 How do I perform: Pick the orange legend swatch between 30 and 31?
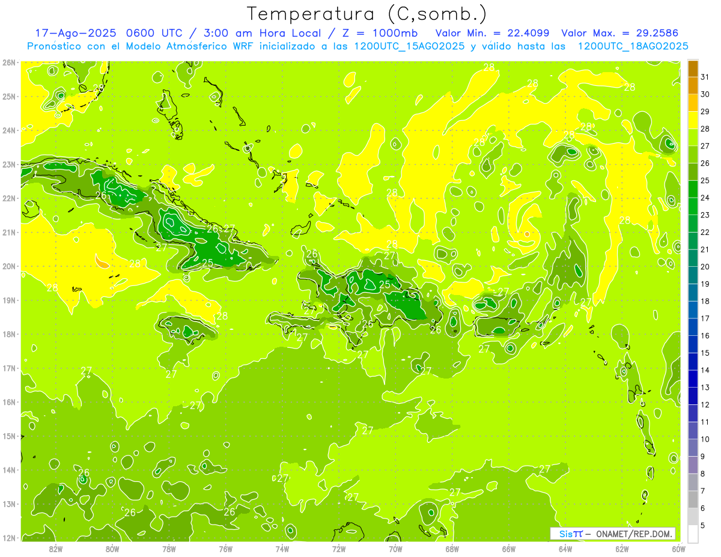(x=693, y=86)
